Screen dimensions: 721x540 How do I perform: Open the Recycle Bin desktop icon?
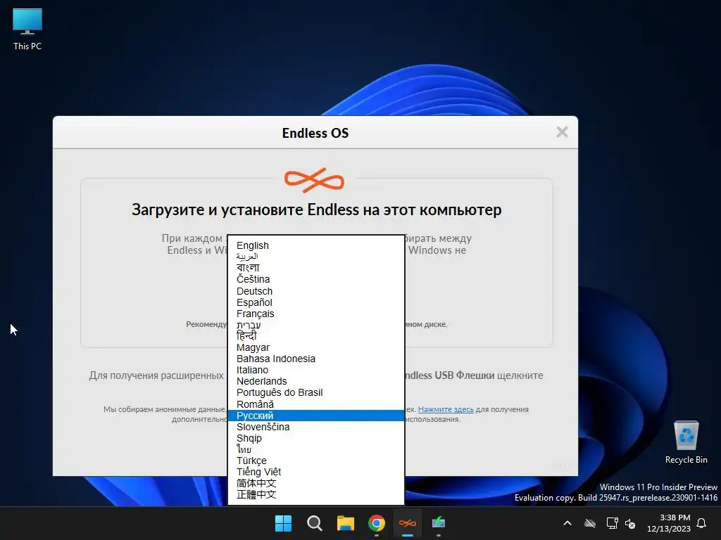686,443
